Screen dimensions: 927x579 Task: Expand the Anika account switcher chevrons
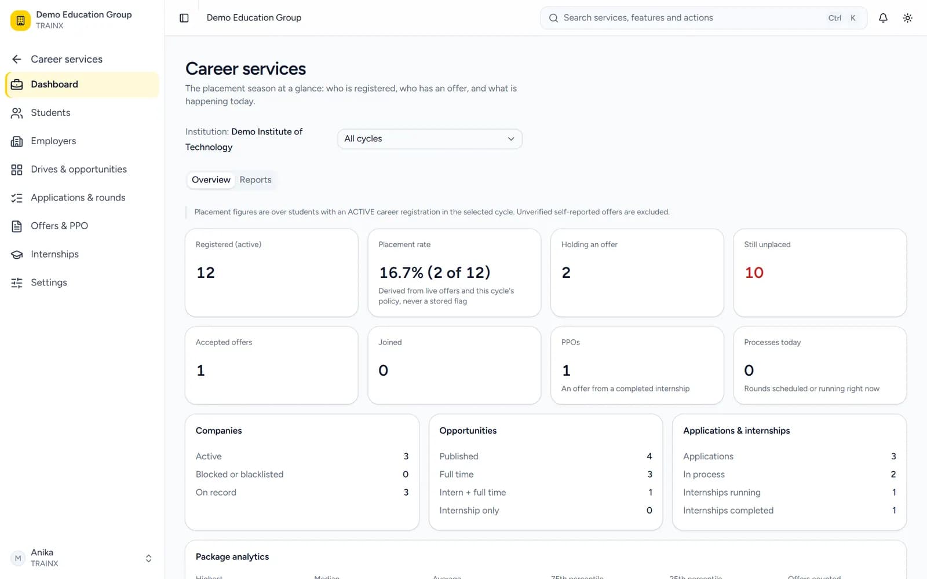148,558
